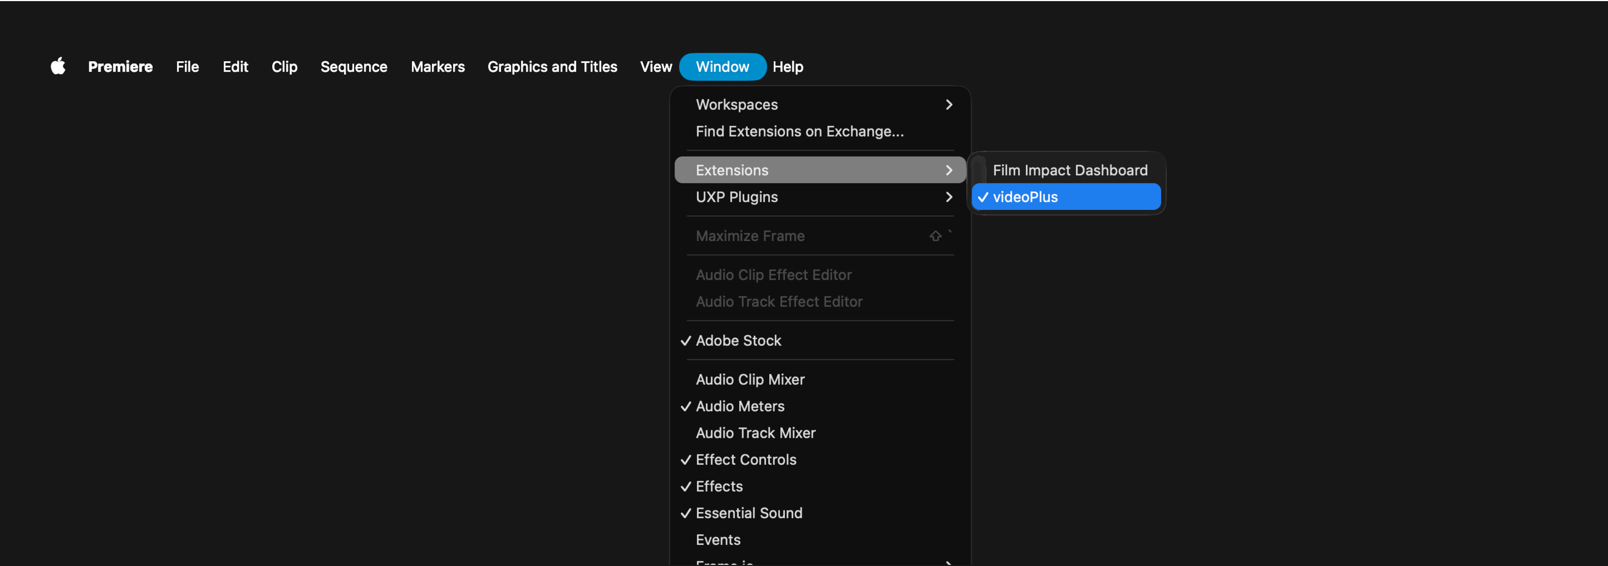Expand the UXP Plugins submenu

[820, 196]
